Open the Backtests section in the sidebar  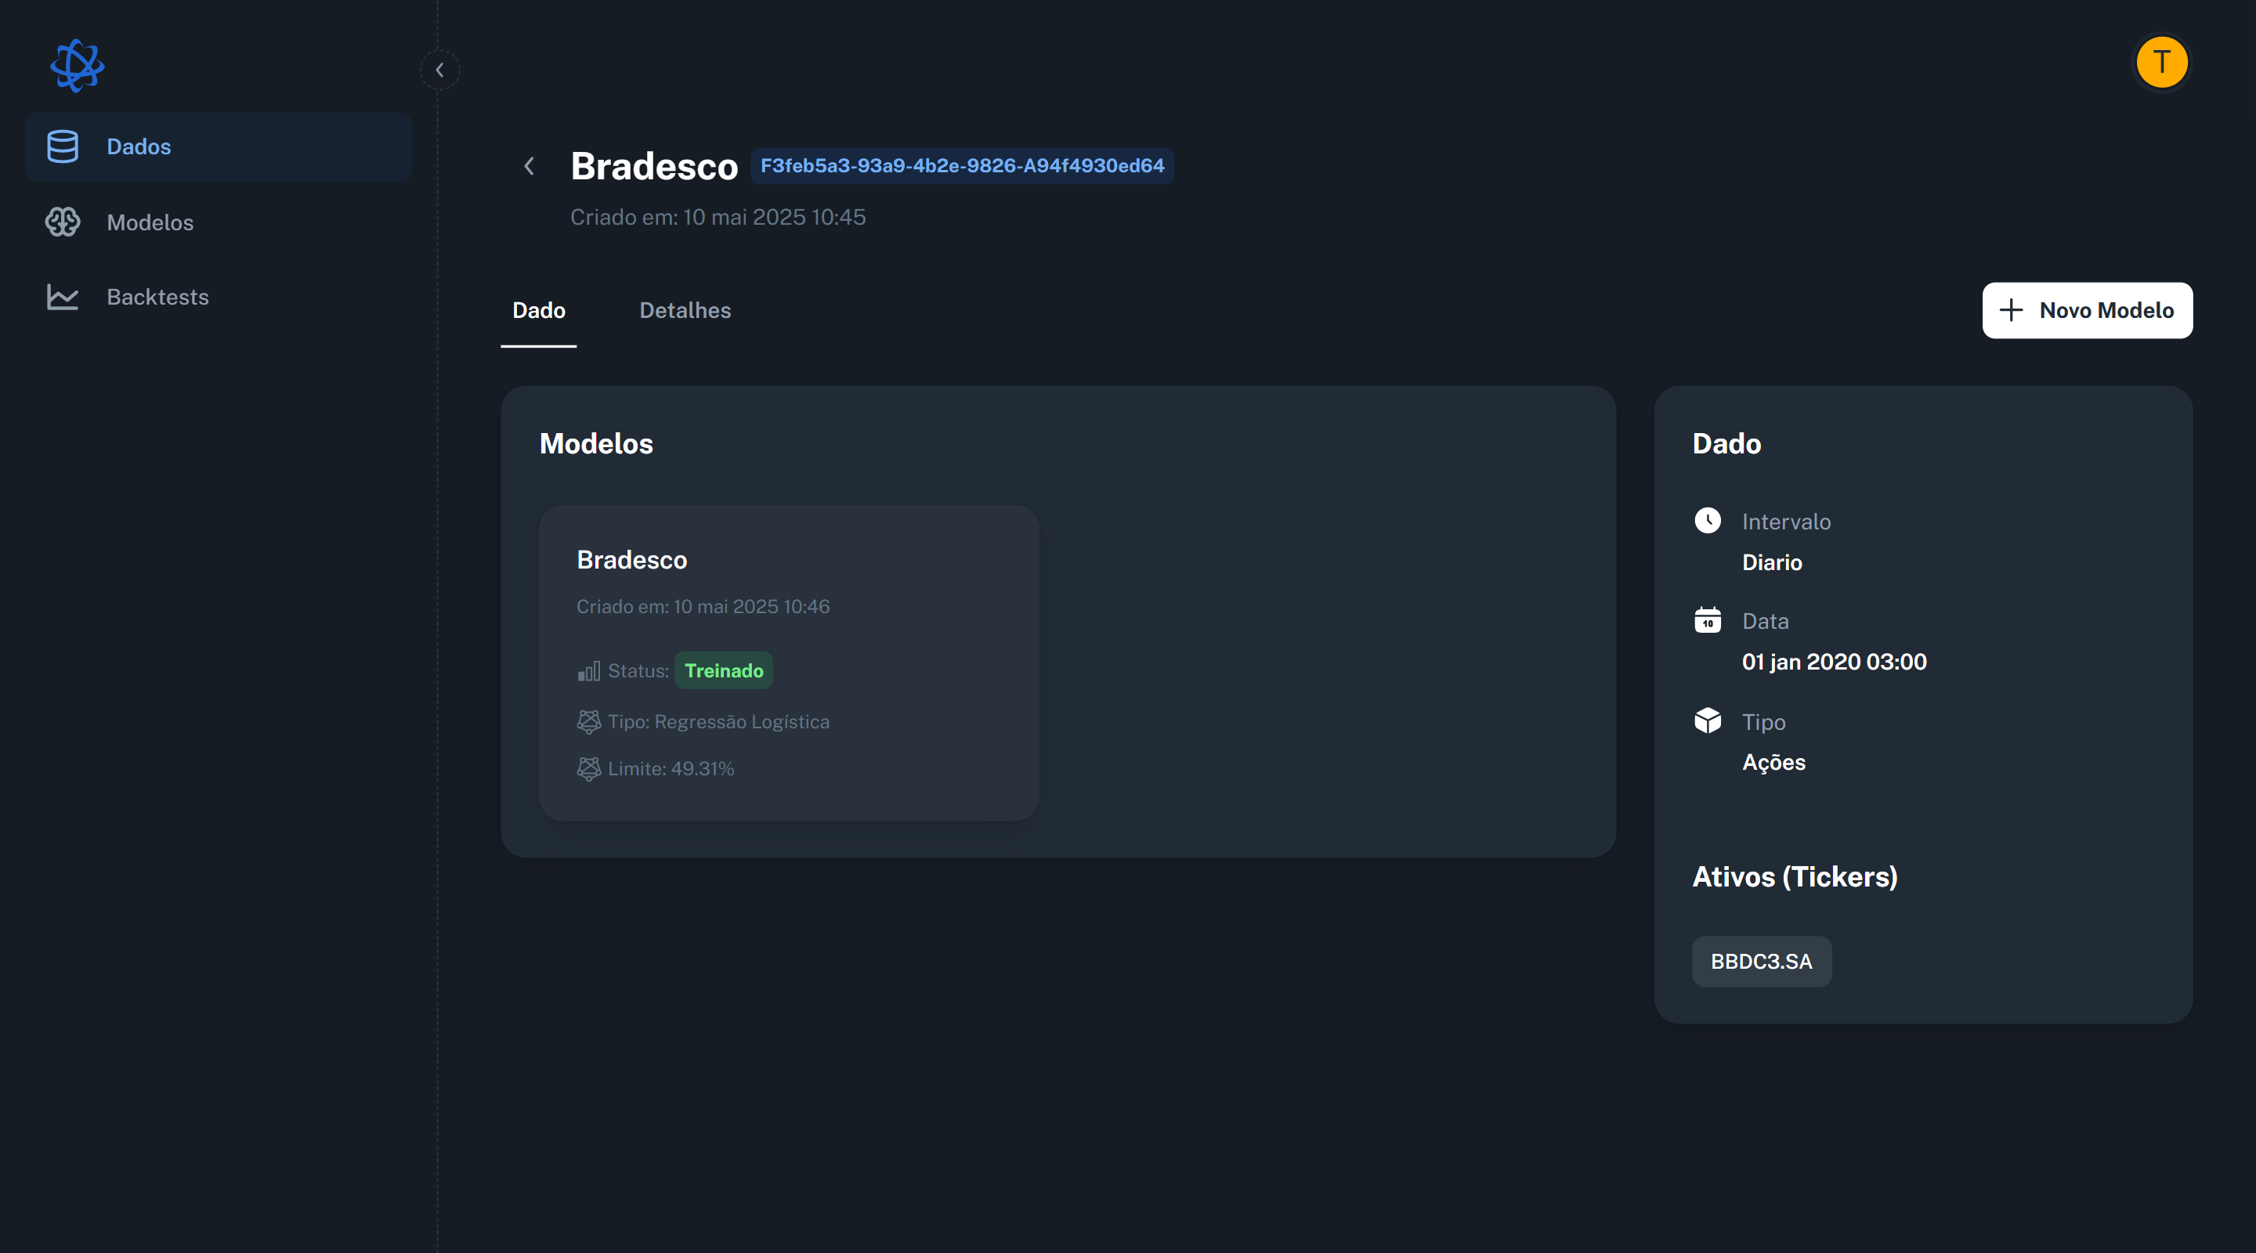tap(218, 297)
